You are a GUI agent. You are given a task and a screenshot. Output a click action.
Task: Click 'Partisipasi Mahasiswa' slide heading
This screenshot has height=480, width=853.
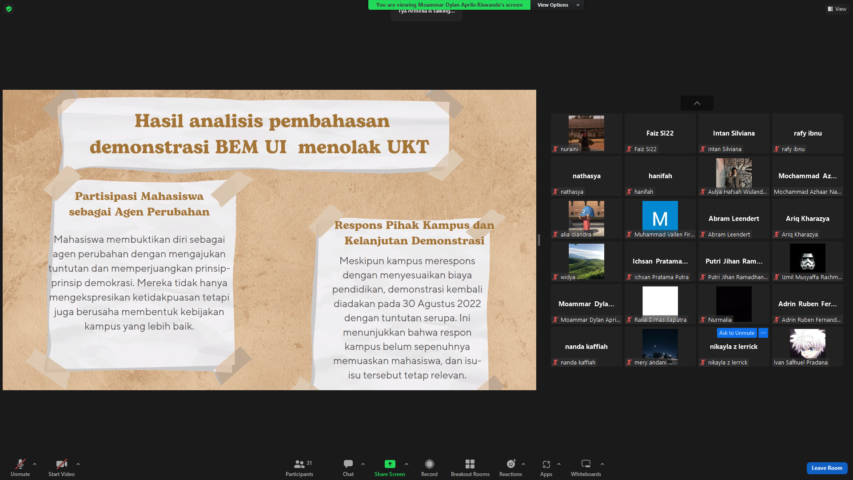coord(139,204)
